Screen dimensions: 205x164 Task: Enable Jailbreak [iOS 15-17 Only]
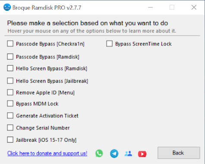click(10, 139)
